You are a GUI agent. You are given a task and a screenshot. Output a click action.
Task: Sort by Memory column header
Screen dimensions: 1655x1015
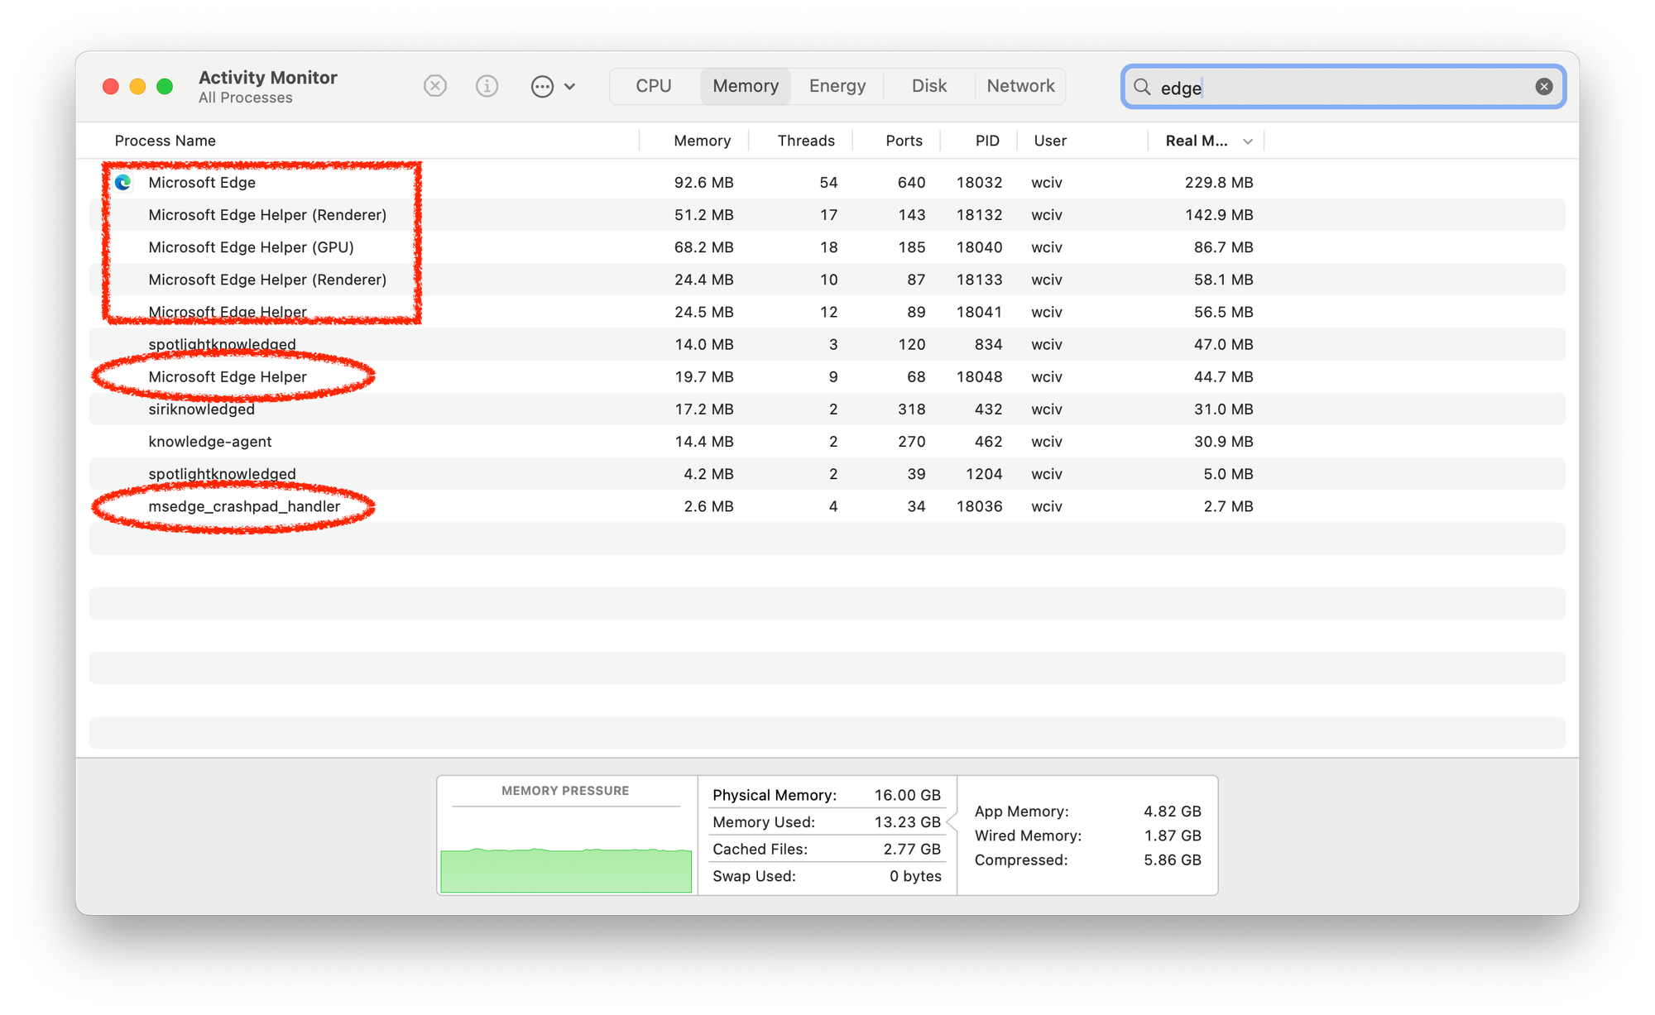[702, 141]
